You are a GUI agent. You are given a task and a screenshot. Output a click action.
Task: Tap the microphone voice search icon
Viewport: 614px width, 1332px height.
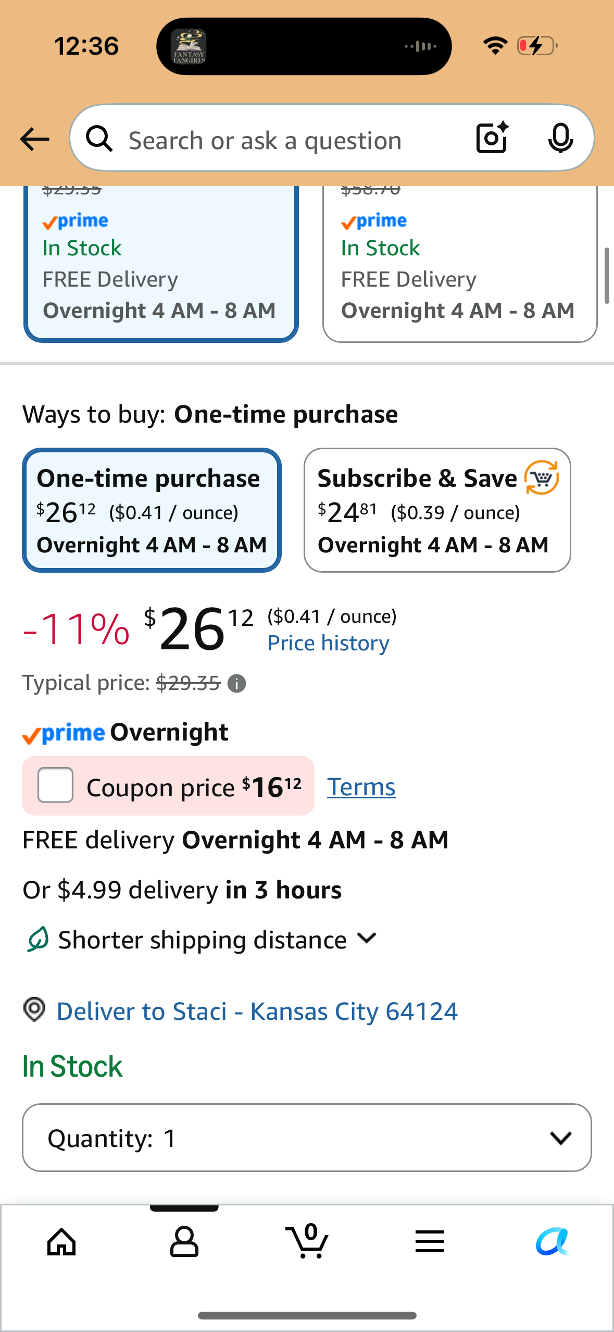(x=560, y=139)
